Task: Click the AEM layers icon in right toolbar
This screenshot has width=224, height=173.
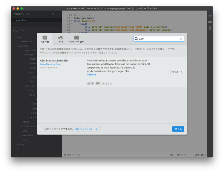Action: click(x=210, y=28)
